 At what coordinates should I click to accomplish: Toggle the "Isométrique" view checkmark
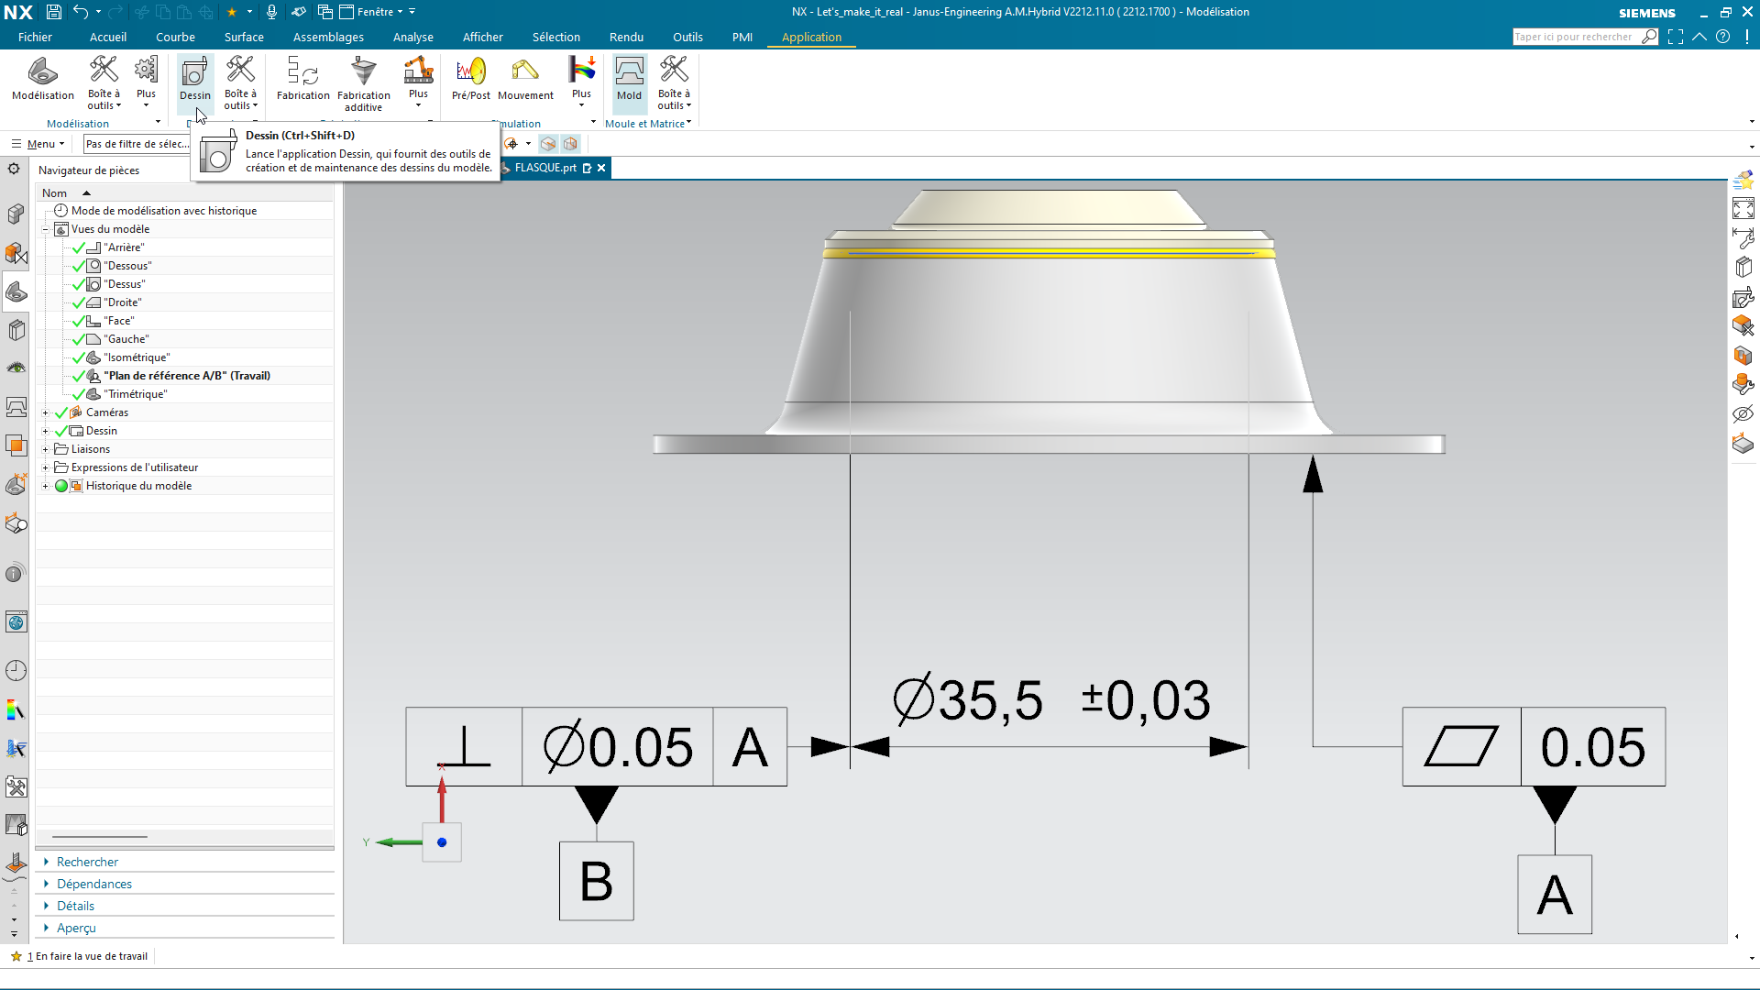[x=79, y=357]
